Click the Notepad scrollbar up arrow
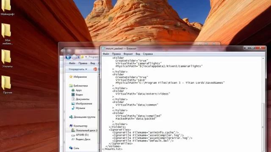 tap(263, 59)
